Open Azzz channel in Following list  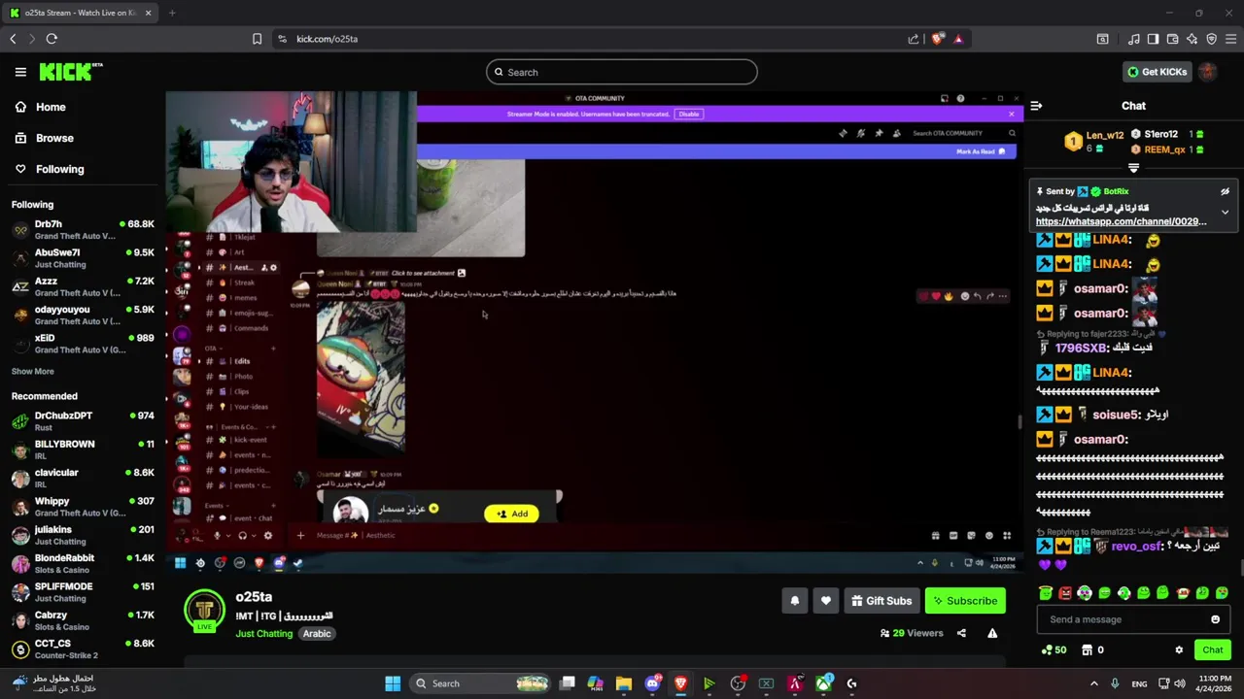pos(83,286)
